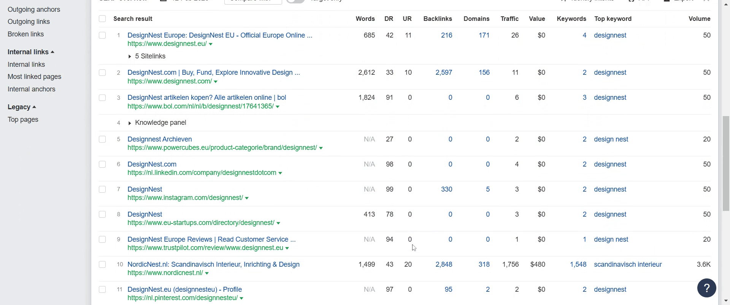Collapse the Legacy sidebar section
This screenshot has height=305, width=730.
click(x=22, y=107)
